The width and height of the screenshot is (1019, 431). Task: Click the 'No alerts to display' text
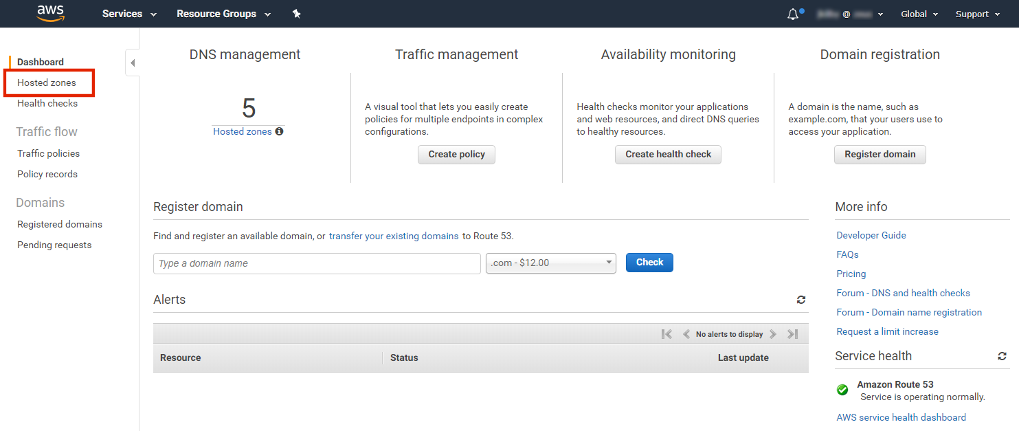(x=730, y=334)
